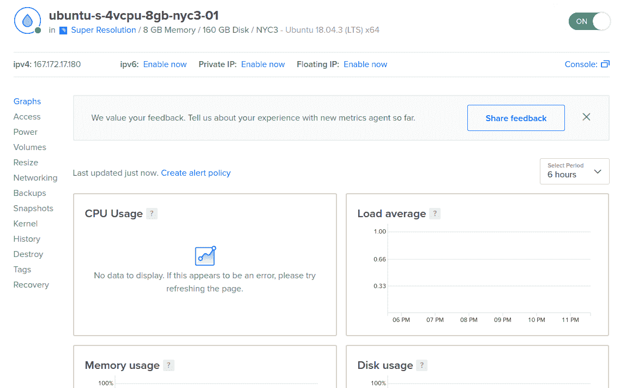Open the Volumes section
The height and width of the screenshot is (388, 620).
coord(29,147)
